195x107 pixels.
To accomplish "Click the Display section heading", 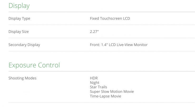I will [x=19, y=6].
